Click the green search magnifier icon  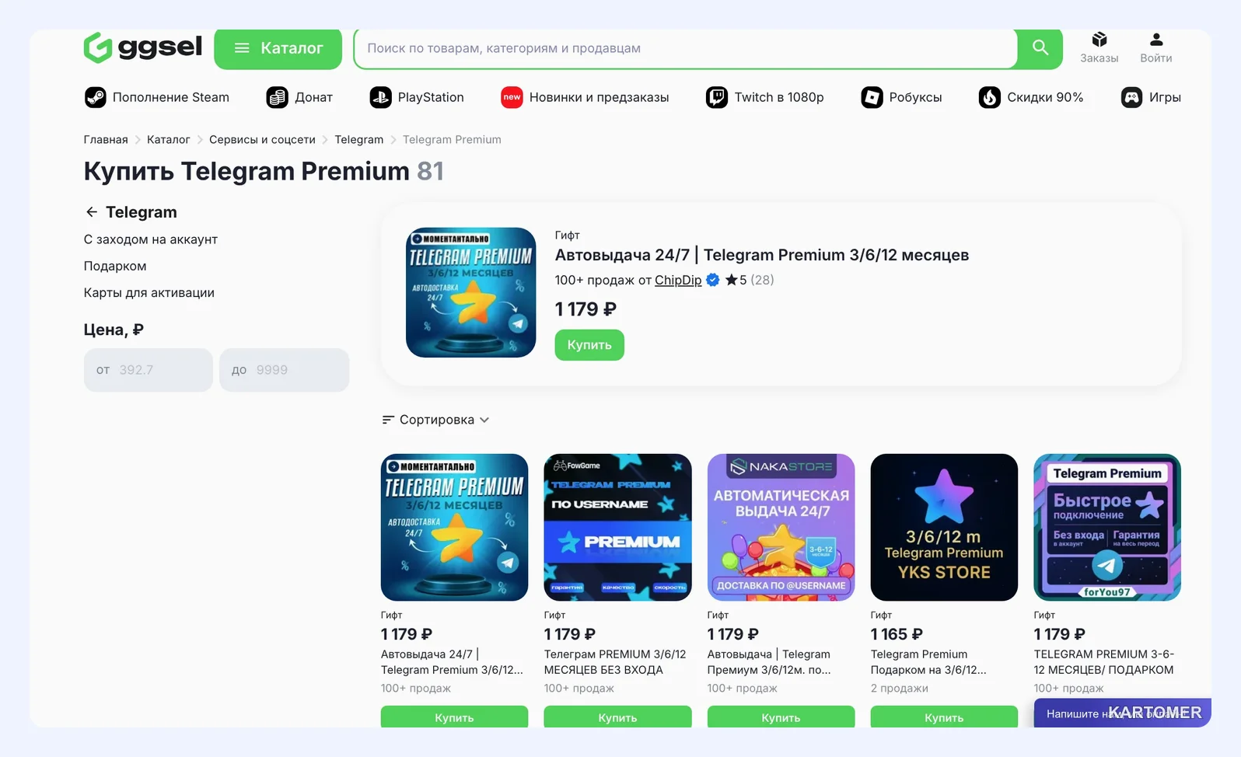1040,48
